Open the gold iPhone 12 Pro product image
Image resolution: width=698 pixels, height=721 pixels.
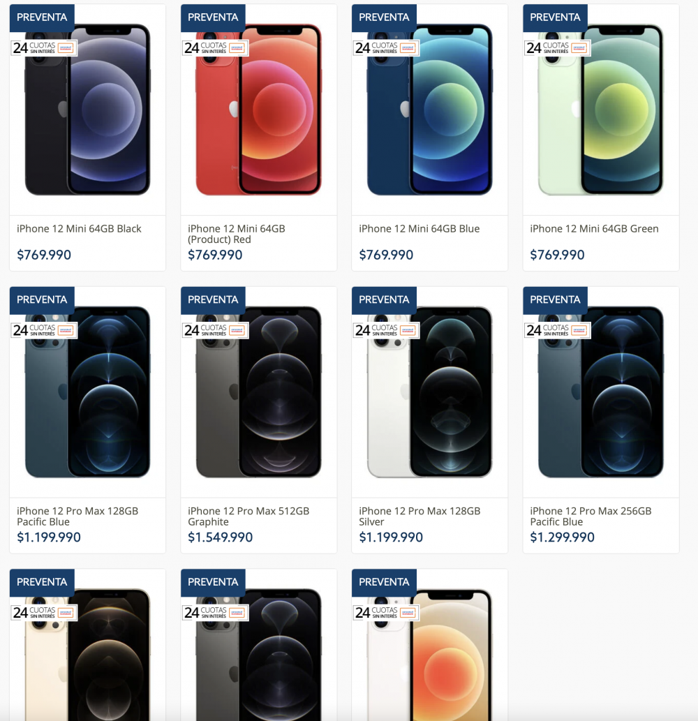click(x=87, y=654)
